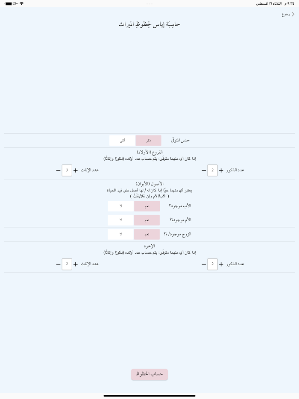299x399 pixels.
Task: Select the male siblings count field showing 2
Action: [x=212, y=264]
